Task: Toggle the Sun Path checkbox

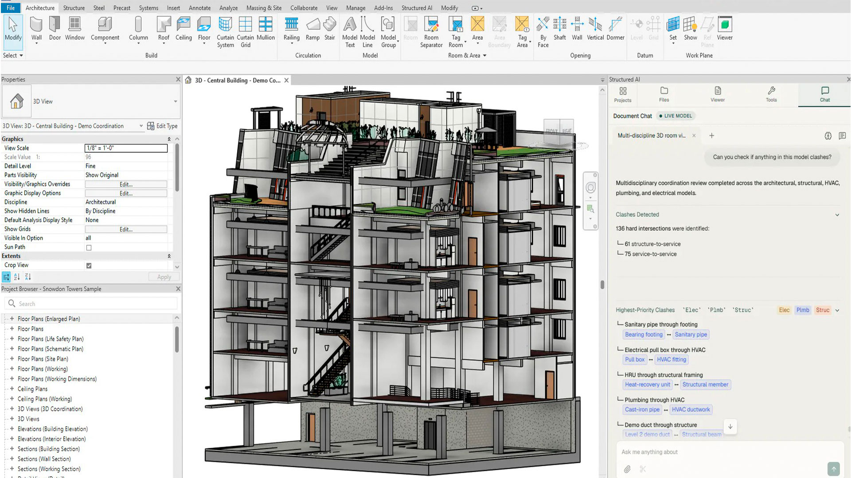Action: coord(89,247)
